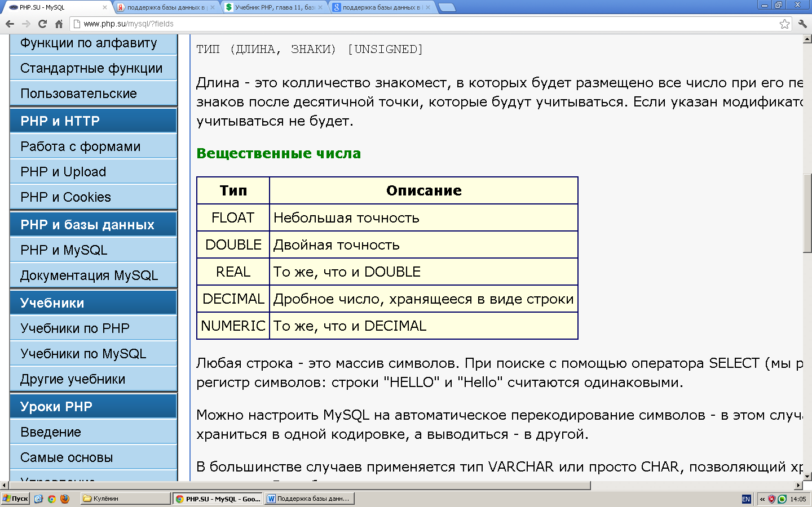Close the PHP.SU - MySQL tab

pos(105,7)
